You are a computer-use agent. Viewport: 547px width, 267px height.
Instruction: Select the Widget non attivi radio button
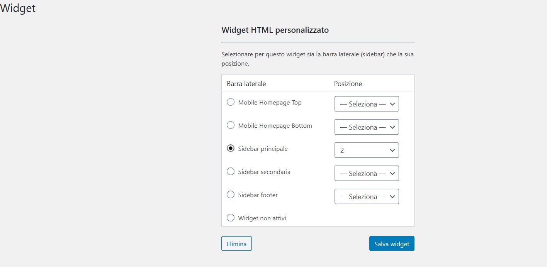[231, 218]
